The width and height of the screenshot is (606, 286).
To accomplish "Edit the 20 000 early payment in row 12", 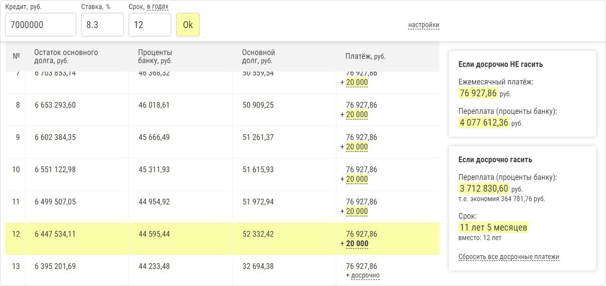I will coord(357,244).
